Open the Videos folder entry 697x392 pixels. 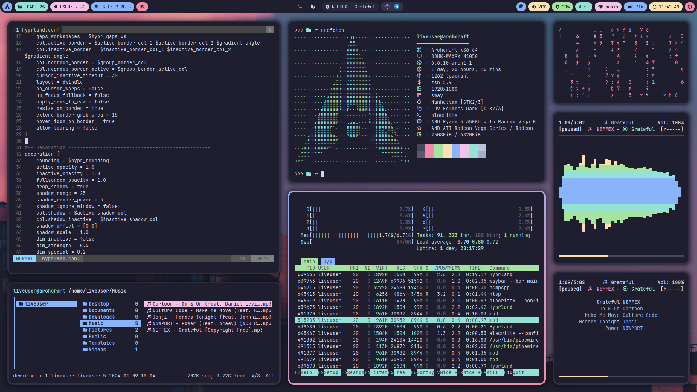coord(97,350)
